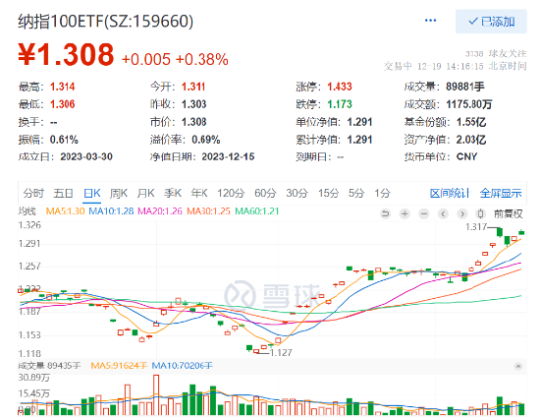Click the volume MA10:70206手 label

pos(183,366)
